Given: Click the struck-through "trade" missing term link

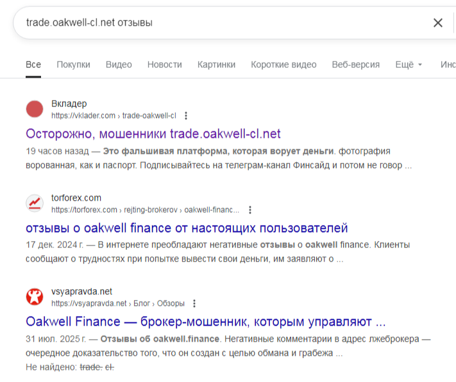Looking at the screenshot, I should (x=90, y=367).
